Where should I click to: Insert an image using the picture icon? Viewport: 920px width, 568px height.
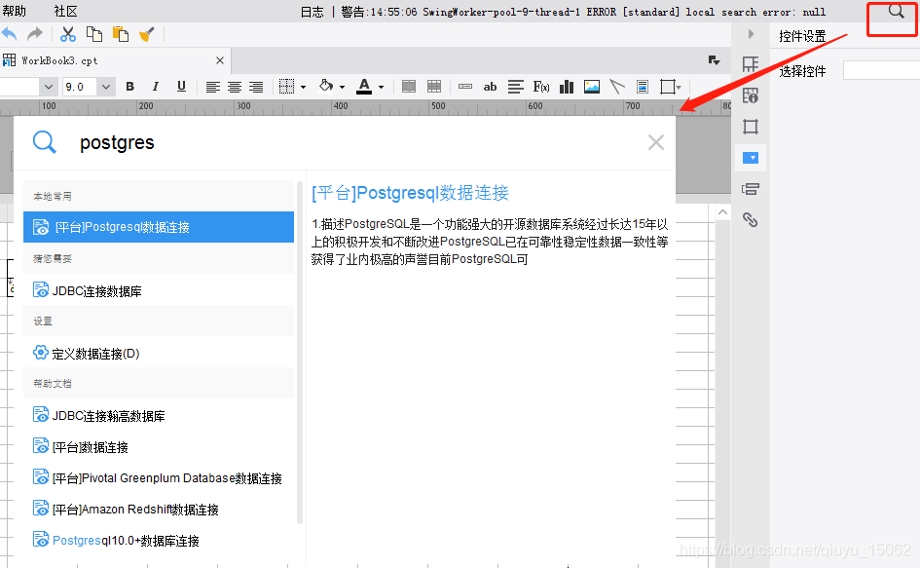591,87
